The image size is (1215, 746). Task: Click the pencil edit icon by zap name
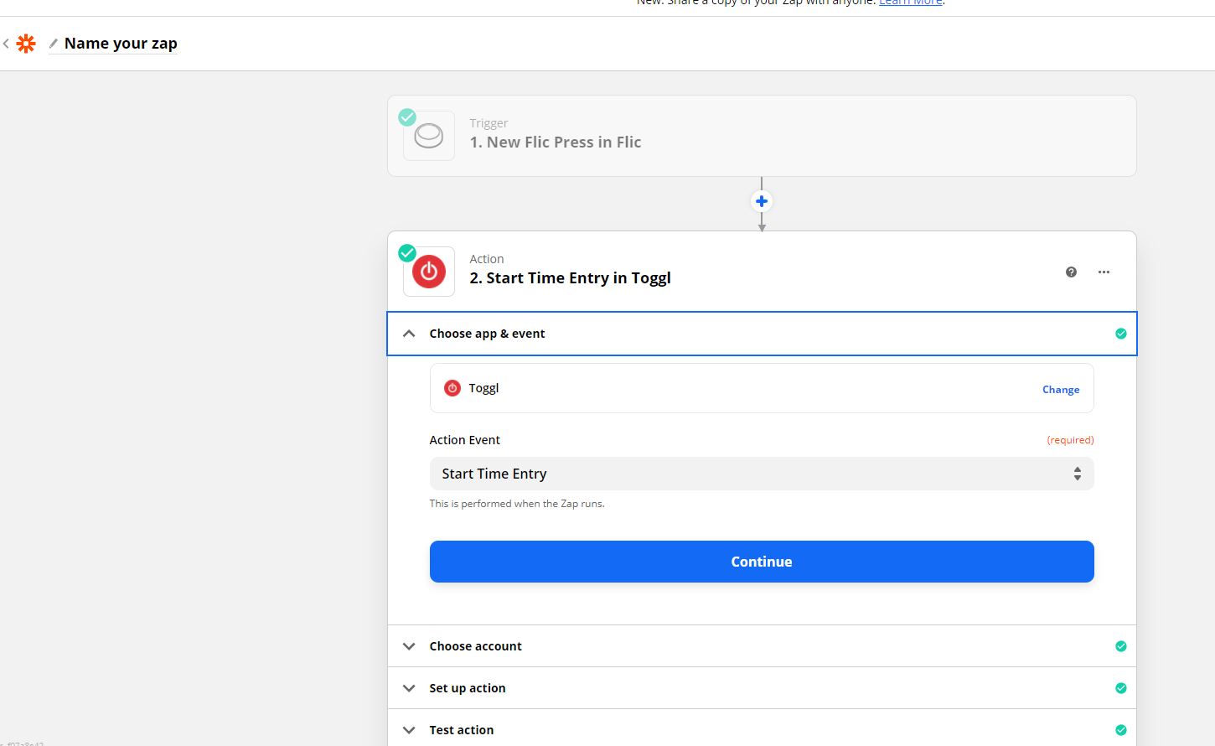[x=54, y=44]
